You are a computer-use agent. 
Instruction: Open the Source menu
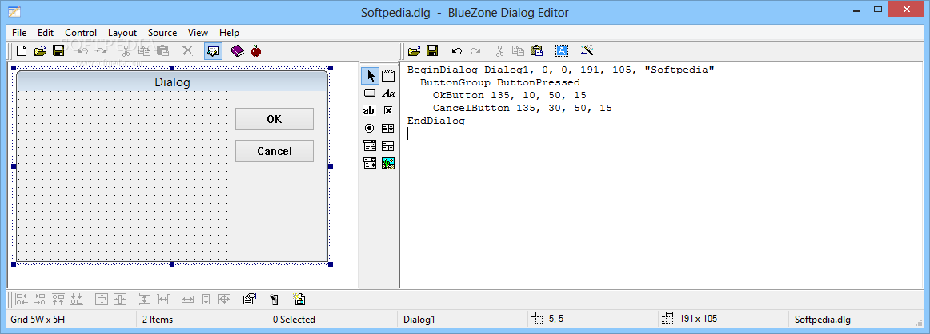[162, 33]
